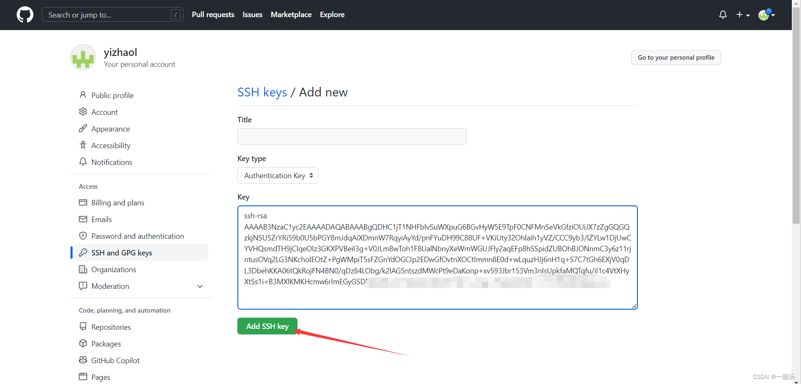The height and width of the screenshot is (384, 801).
Task: Open the Marketplace menu item
Action: click(291, 14)
